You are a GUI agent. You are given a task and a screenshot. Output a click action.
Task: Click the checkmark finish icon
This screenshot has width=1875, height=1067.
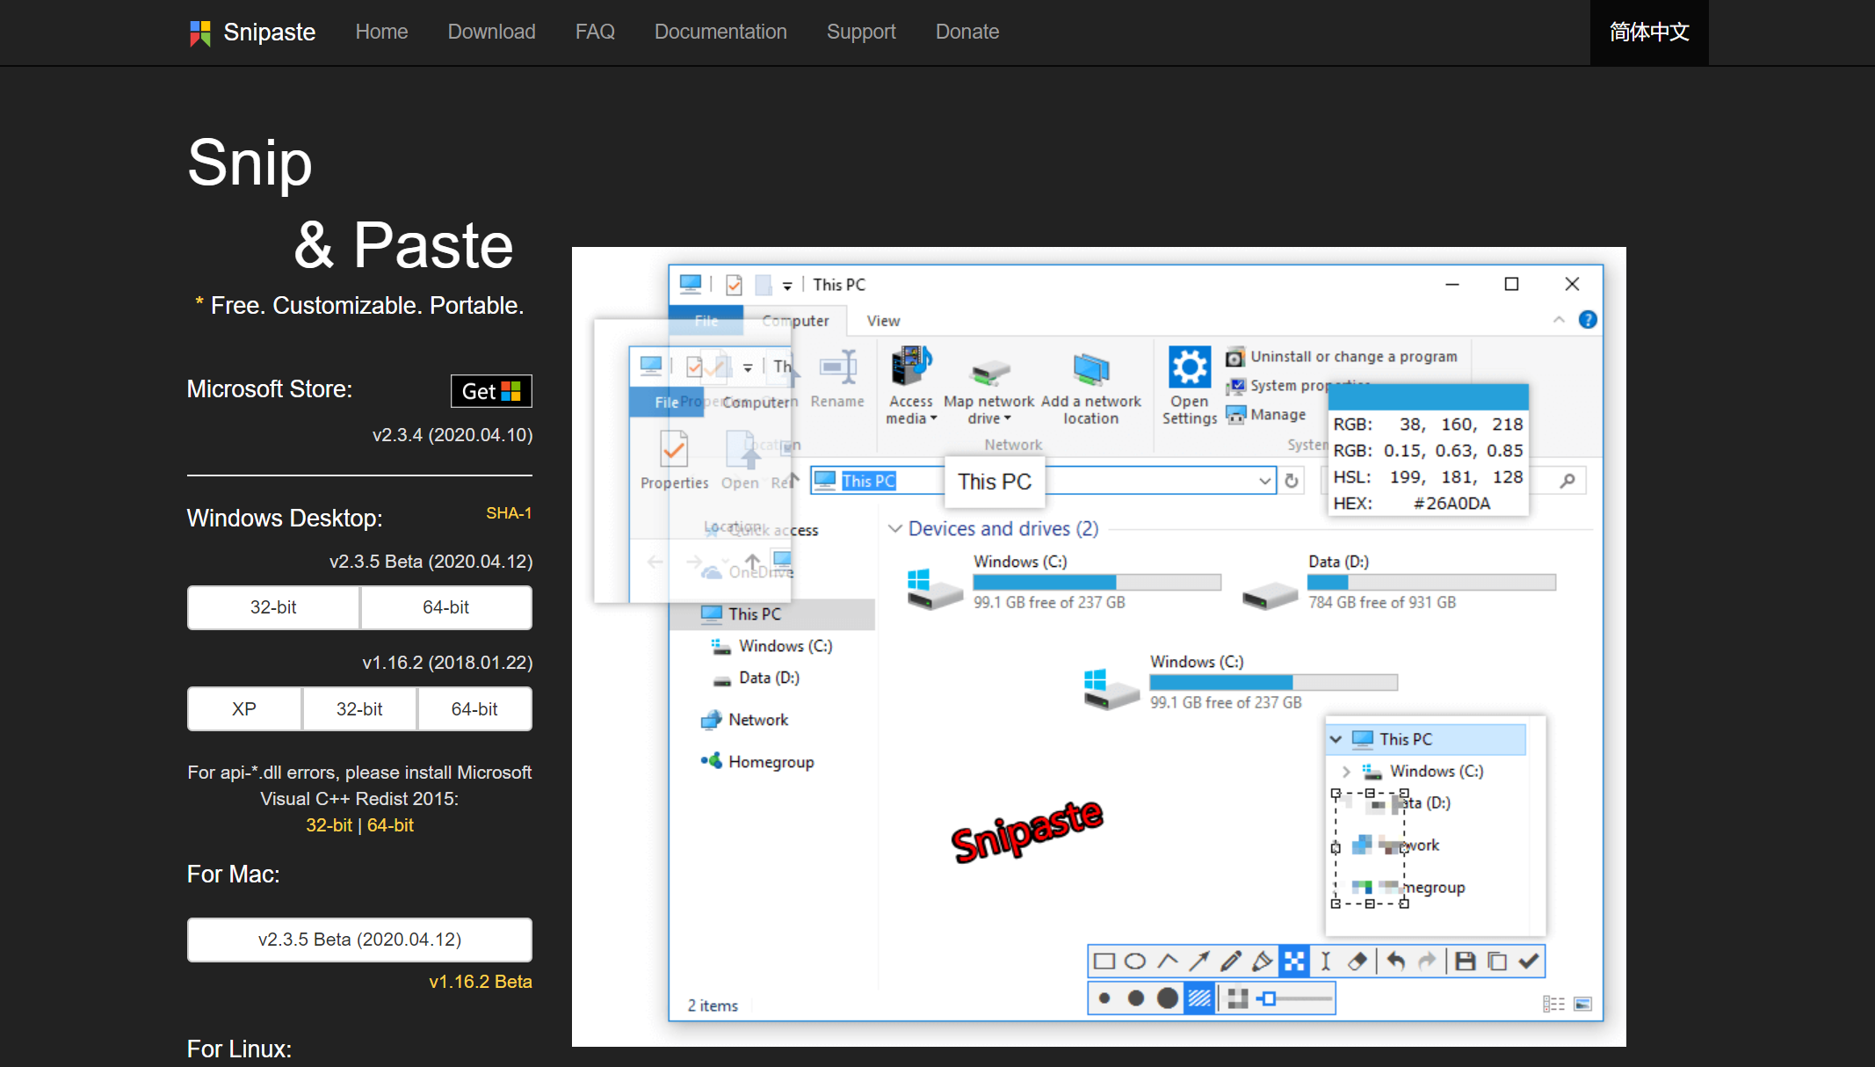[1529, 962]
